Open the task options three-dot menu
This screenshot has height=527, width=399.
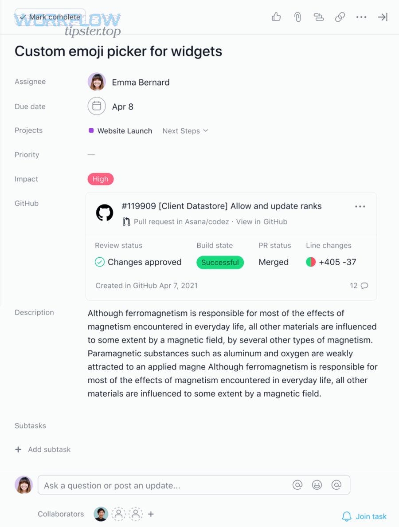pos(361,17)
